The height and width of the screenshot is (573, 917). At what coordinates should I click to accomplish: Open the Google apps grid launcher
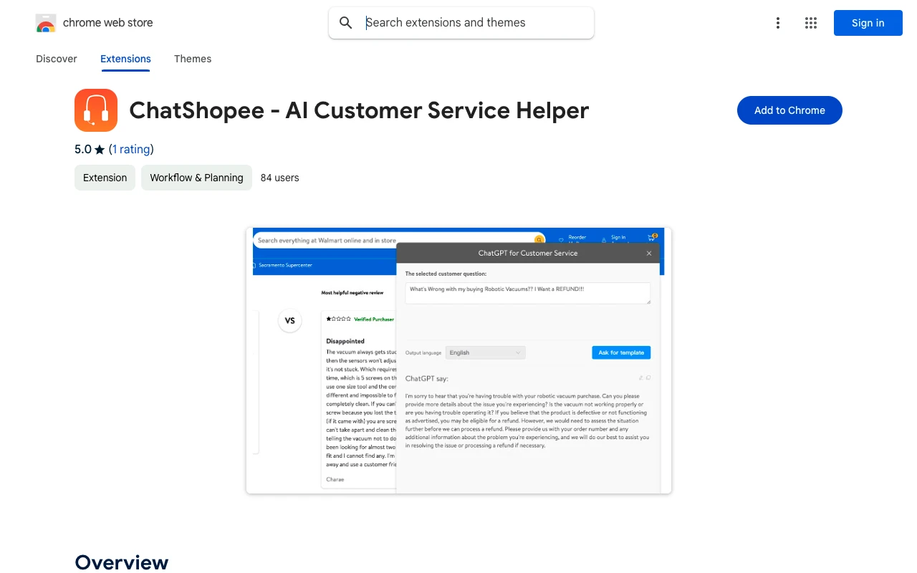click(x=810, y=22)
